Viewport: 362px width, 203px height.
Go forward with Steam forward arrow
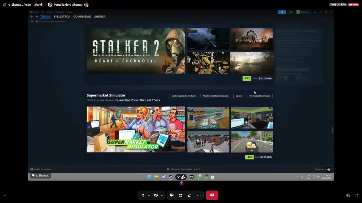click(x=36, y=17)
